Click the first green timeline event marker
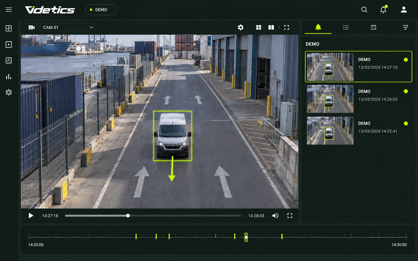Image resolution: width=418 pixels, height=261 pixels. point(136,236)
